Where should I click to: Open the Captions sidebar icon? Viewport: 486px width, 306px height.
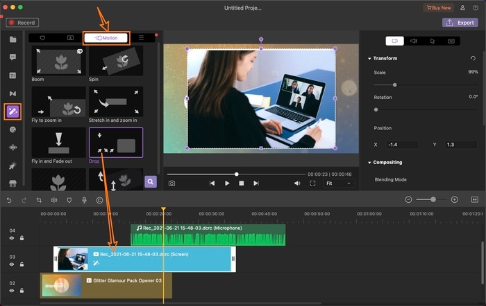click(x=12, y=57)
